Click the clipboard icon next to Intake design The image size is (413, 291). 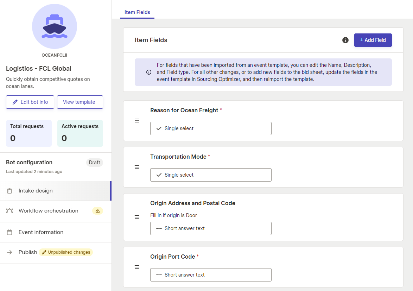[x=9, y=190]
